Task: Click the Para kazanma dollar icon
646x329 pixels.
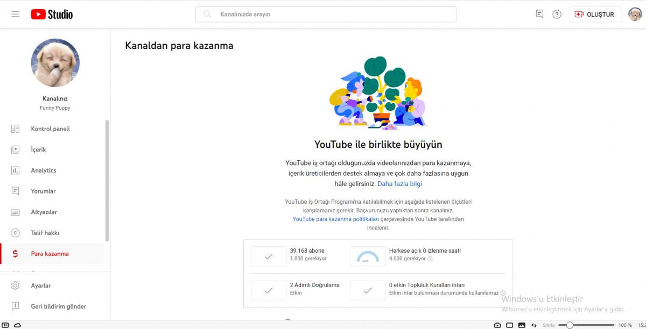Action: (15, 254)
